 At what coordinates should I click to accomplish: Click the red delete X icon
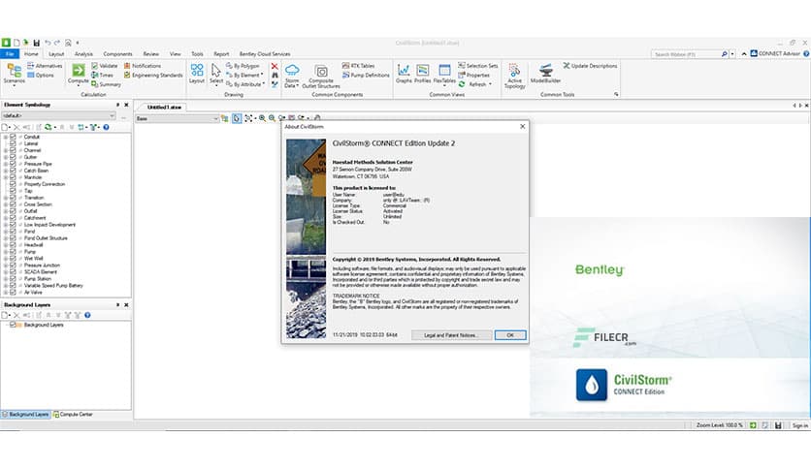(275, 66)
